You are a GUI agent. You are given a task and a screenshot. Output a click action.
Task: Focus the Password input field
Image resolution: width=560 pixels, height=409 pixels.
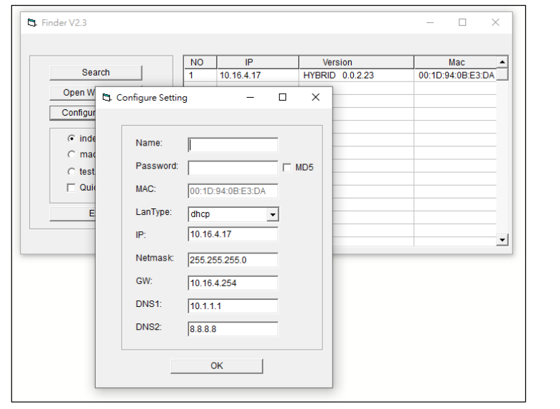pos(233,168)
